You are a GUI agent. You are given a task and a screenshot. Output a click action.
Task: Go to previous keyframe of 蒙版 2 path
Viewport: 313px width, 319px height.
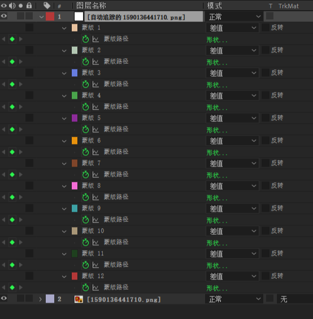[3, 62]
